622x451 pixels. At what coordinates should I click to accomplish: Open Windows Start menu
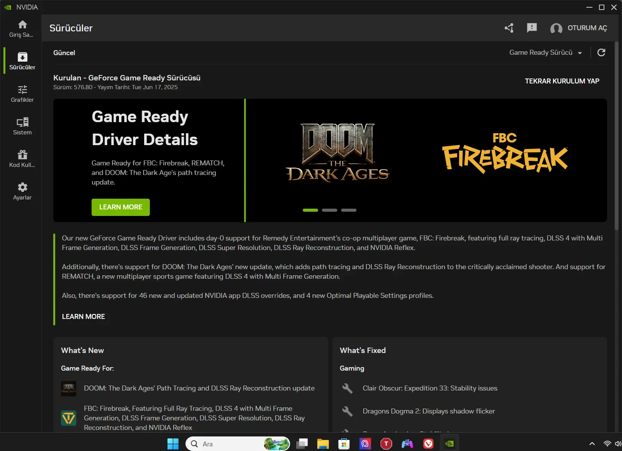click(x=173, y=444)
